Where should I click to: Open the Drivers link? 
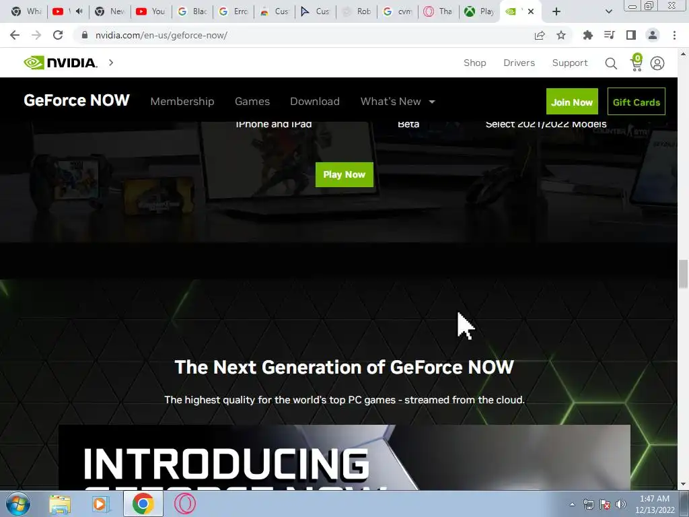click(519, 63)
